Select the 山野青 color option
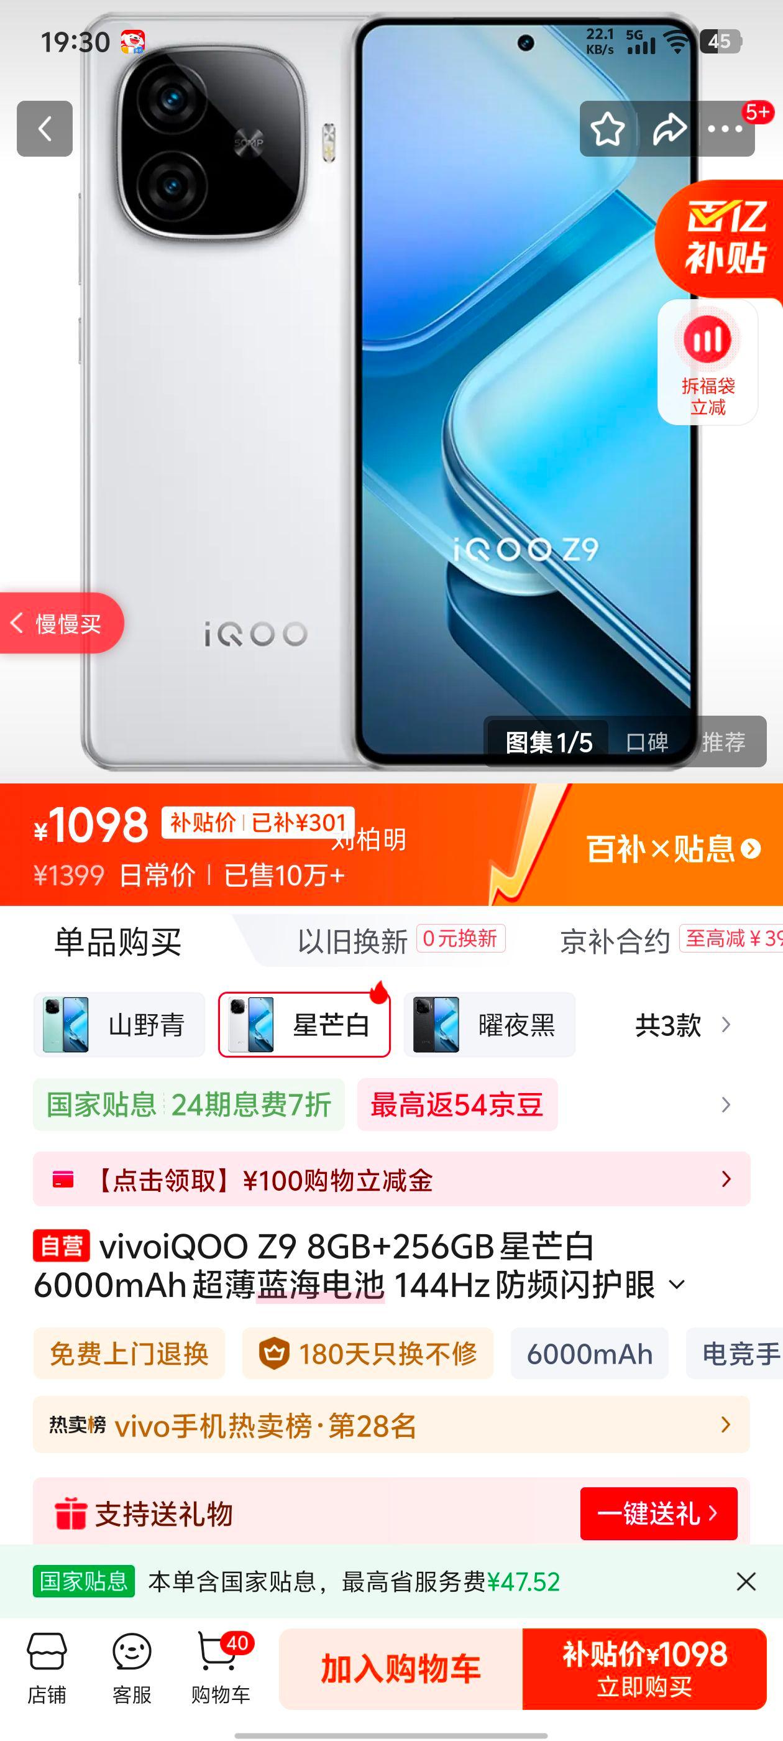This screenshot has height=1741, width=783. click(x=119, y=1025)
